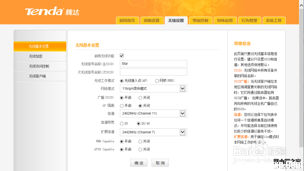Image resolution: width=304 pixels, height=171 pixels.
Task: Go to the 系统工具 tab
Action: 274,21
